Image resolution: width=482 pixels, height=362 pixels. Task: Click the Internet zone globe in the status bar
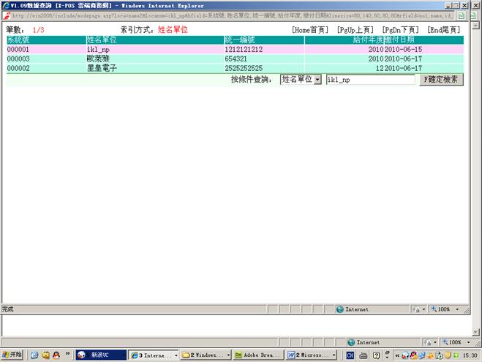[340, 309]
